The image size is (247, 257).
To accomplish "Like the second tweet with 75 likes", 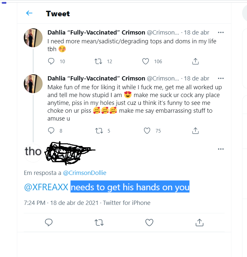I will (147, 131).
